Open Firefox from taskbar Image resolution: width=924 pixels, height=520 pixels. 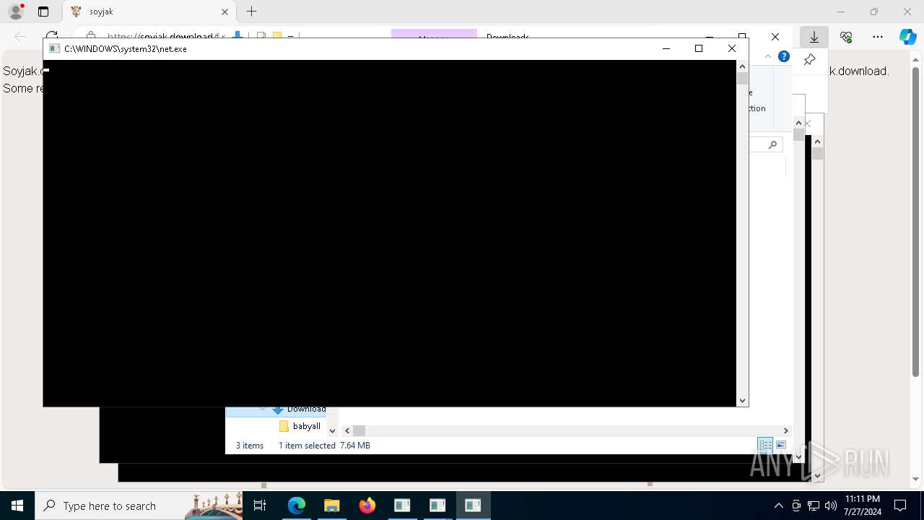pos(367,506)
